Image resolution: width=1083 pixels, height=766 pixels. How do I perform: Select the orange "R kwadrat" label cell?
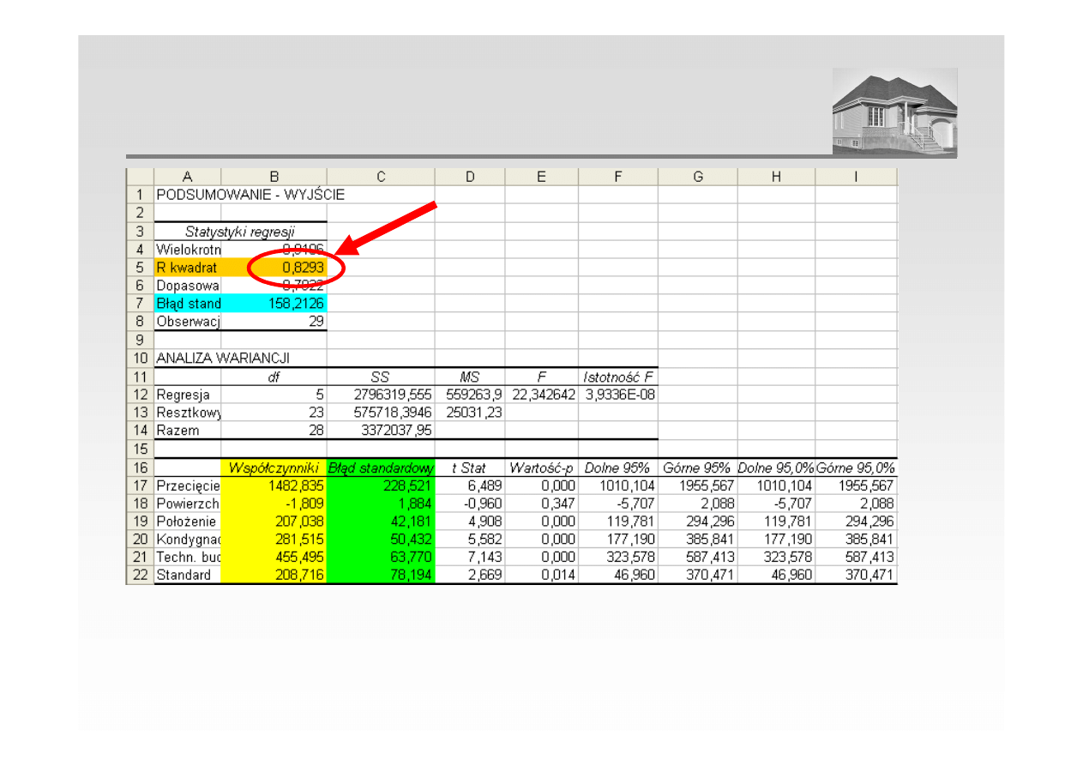coord(187,268)
